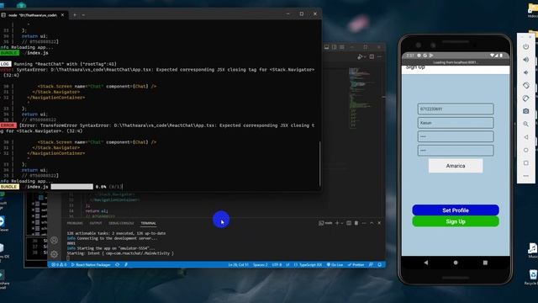This screenshot has width=538, height=303.
Task: Switch to the TERMINAL panel tab
Action: [x=148, y=223]
